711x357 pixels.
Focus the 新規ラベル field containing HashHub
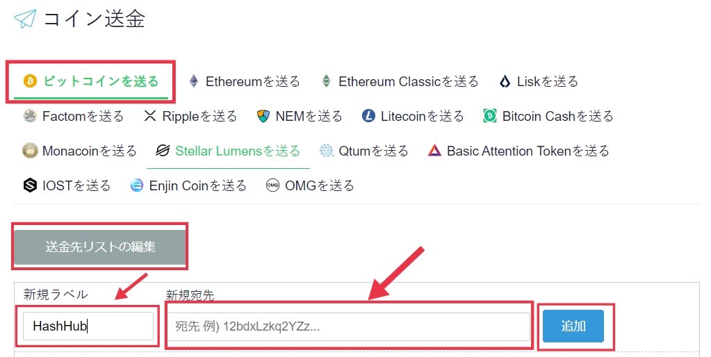[88, 326]
